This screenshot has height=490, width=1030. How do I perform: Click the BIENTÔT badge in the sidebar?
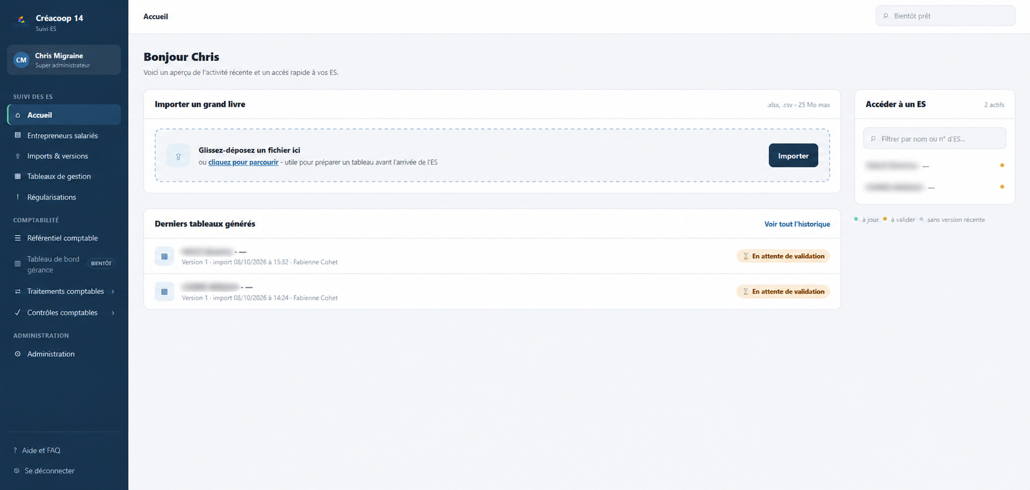[101, 263]
